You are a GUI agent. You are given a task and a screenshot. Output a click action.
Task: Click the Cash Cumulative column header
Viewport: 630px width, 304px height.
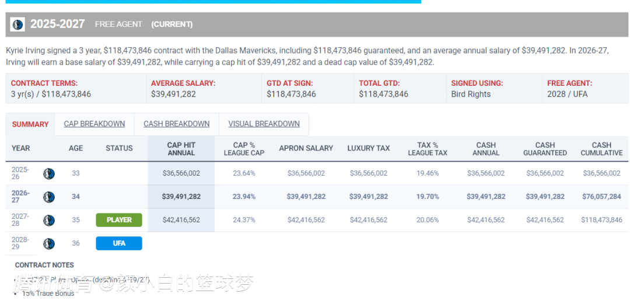pyautogui.click(x=601, y=149)
